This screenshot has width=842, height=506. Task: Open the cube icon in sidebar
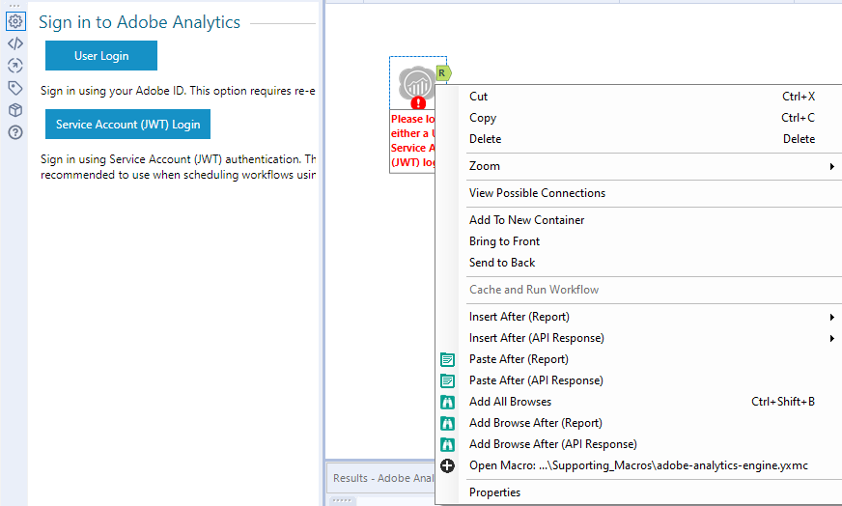tap(15, 110)
